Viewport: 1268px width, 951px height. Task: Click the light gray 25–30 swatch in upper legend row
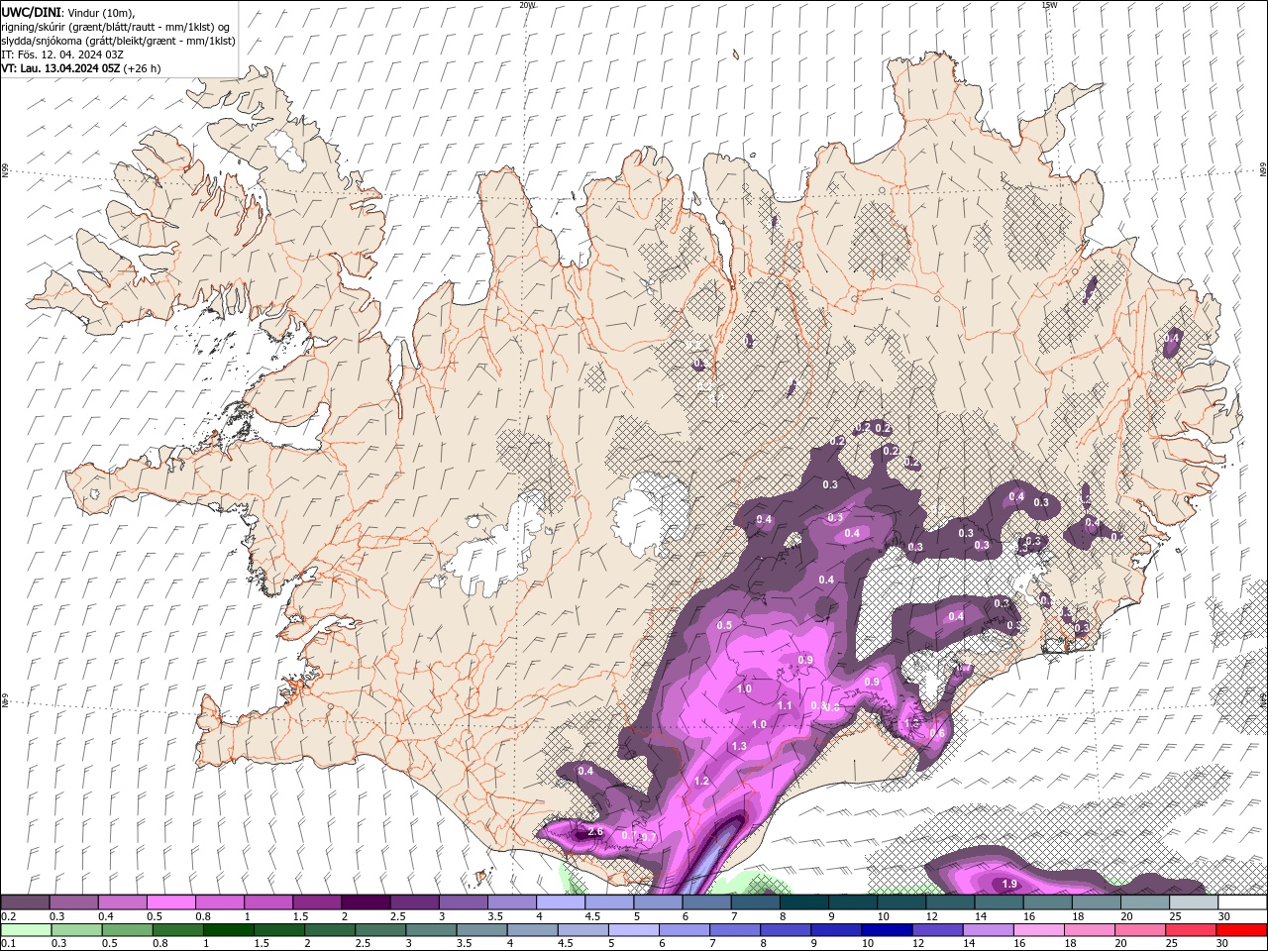[1194, 902]
